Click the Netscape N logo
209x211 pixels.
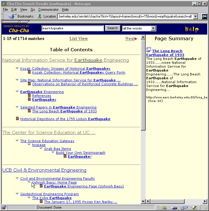point(204,16)
